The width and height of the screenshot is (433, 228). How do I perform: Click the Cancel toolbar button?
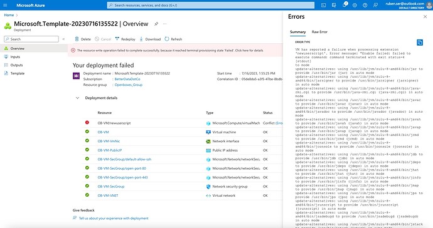coord(103,39)
